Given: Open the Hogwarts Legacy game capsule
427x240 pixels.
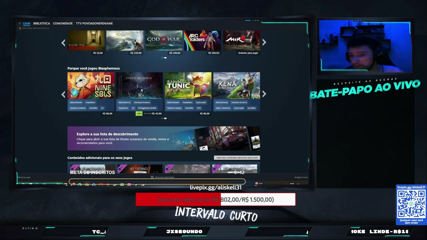Looking at the screenshot, I should pyautogui.click(x=125, y=40).
